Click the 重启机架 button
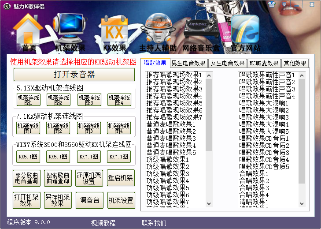The image size is (321, 229). point(121,178)
